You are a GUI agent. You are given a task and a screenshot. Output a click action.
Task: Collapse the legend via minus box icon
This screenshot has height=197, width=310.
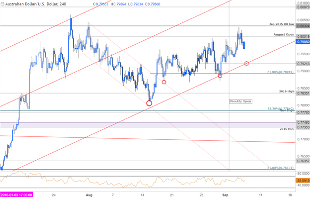pos(2,4)
